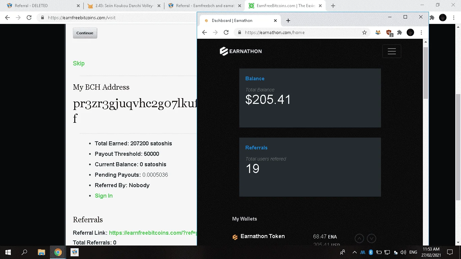Image resolution: width=461 pixels, height=259 pixels.
Task: Click the Pending Payouts 0.0005036 line
Action: (x=131, y=175)
